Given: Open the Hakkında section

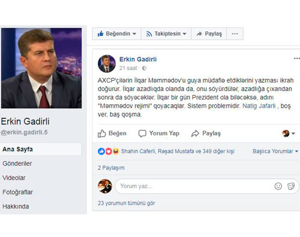Looking at the screenshot, I should (16, 206).
